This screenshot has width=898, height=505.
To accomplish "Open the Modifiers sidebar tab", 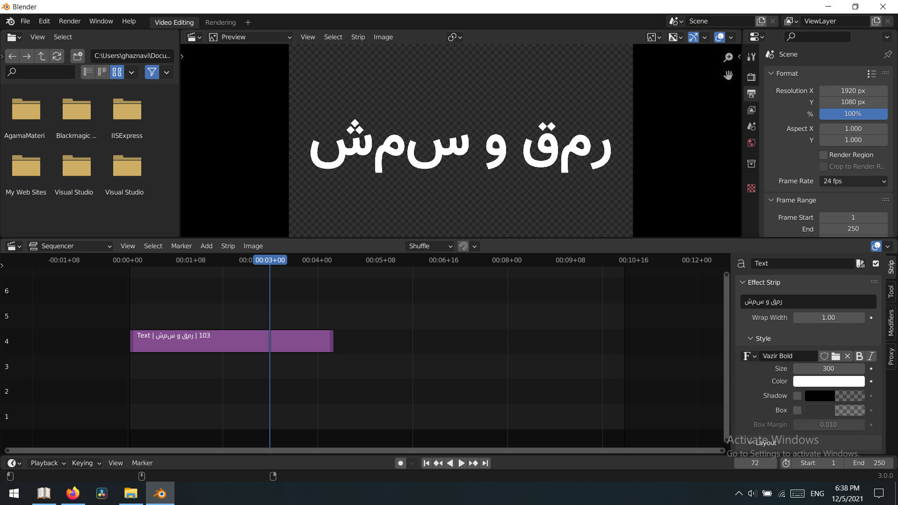I will click(x=891, y=323).
